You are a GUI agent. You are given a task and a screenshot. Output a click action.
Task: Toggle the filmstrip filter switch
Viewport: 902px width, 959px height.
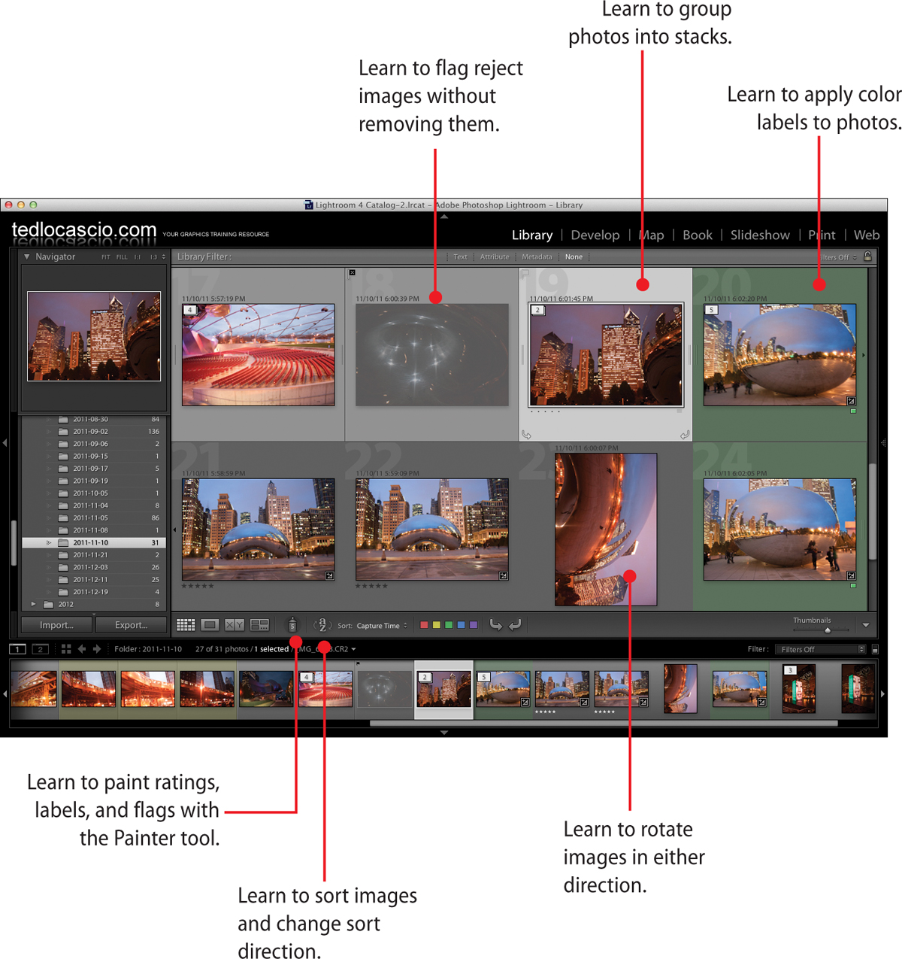pyautogui.click(x=875, y=649)
